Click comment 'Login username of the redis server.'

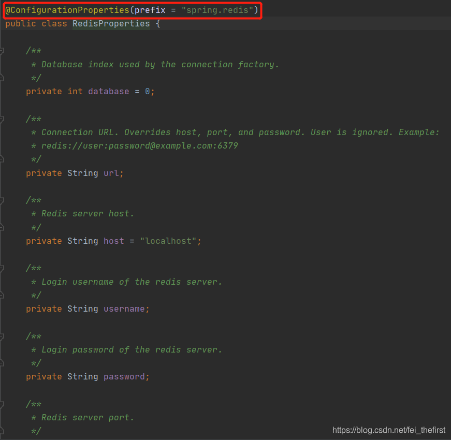pyautogui.click(x=132, y=282)
